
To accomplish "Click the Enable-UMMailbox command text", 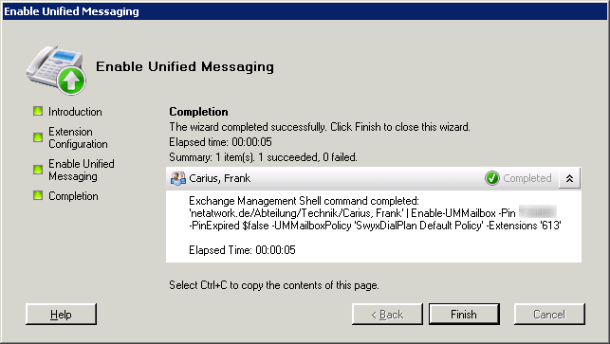I will pyautogui.click(x=453, y=213).
